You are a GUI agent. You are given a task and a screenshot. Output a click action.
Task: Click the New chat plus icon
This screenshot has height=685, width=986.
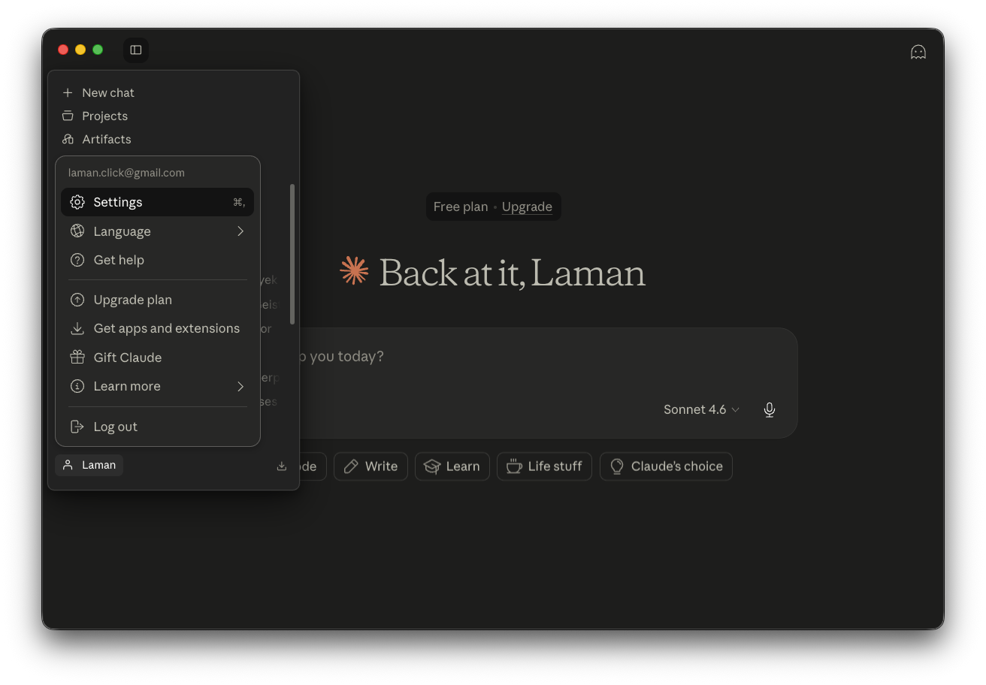68,92
